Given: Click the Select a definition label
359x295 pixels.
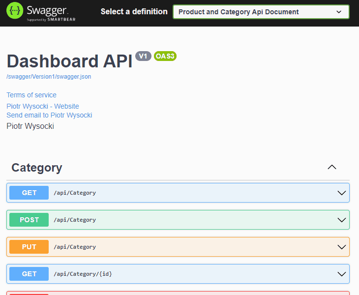Looking at the screenshot, I should click(x=134, y=11).
